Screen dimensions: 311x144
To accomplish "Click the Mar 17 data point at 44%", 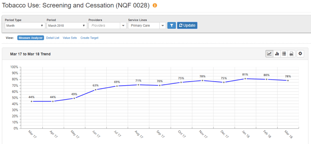I will click(31, 102).
